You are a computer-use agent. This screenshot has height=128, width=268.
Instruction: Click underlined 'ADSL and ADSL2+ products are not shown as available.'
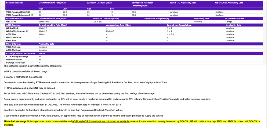pyautogui.click(x=101, y=121)
